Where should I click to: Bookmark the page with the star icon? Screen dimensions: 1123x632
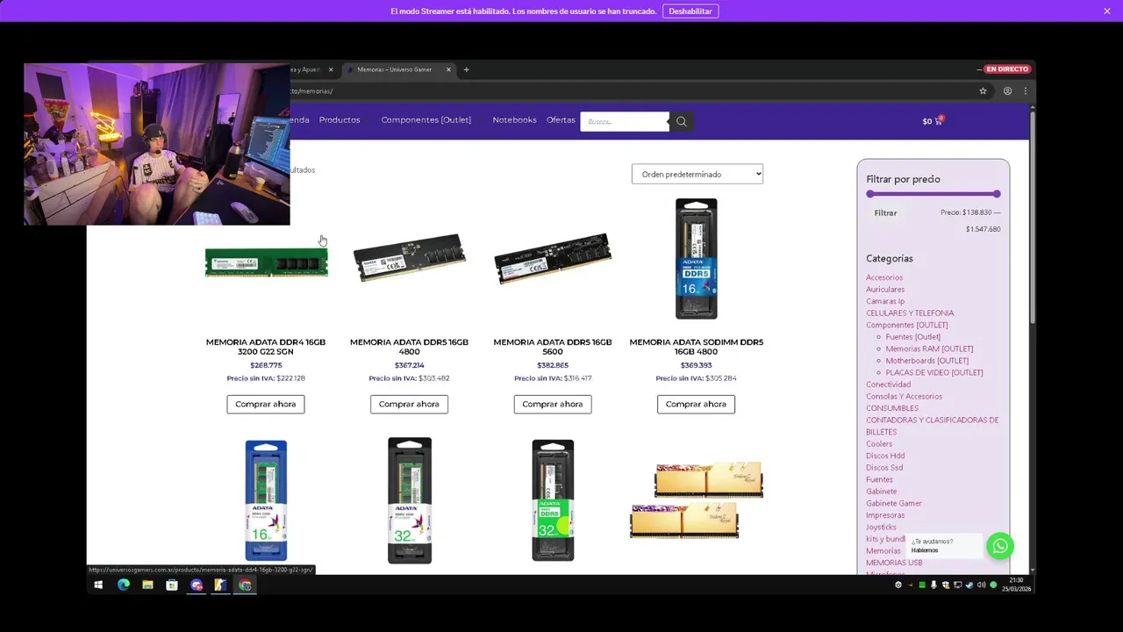983,90
